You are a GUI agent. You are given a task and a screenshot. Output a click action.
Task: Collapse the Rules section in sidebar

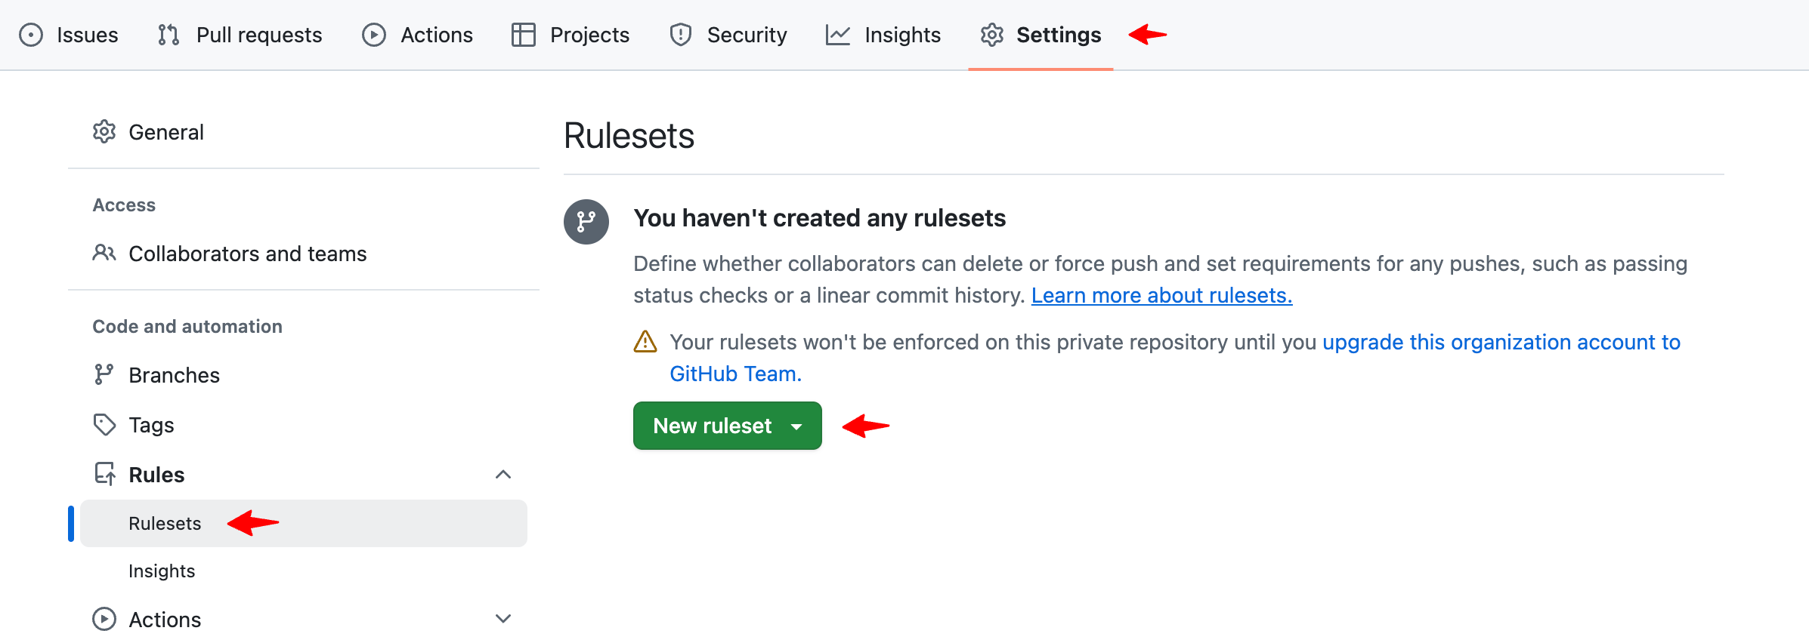point(503,475)
